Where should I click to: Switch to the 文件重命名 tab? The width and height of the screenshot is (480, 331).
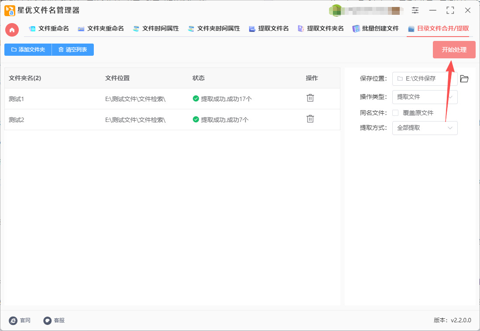pyautogui.click(x=49, y=29)
